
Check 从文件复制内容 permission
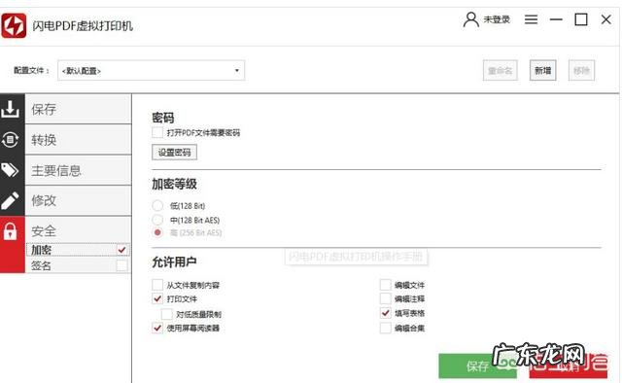[157, 285]
